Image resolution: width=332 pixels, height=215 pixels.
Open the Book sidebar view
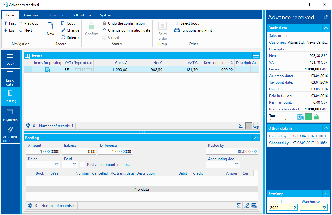10,59
